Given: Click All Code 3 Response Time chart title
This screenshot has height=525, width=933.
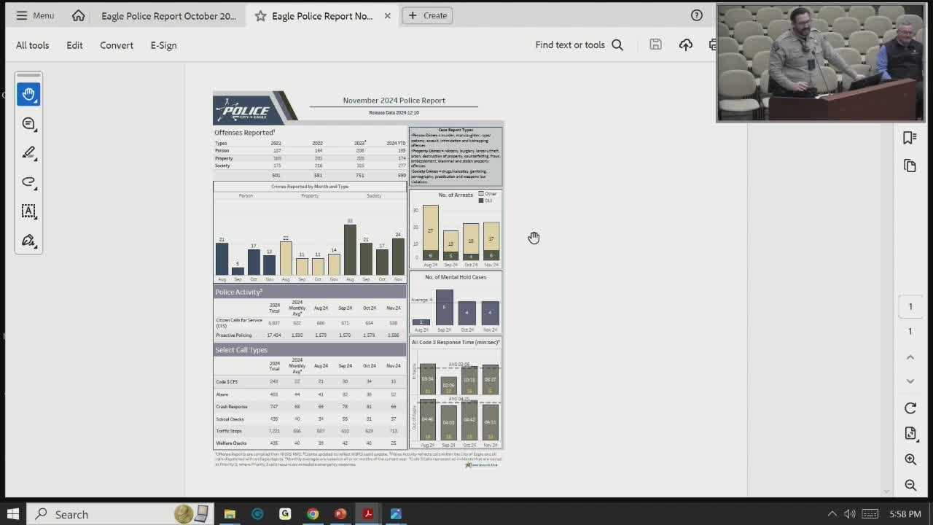Looking at the screenshot, I should (456, 342).
